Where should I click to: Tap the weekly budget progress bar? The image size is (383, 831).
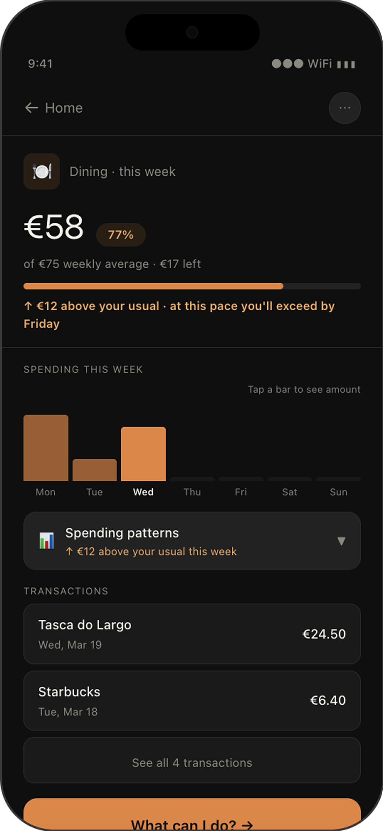point(192,286)
